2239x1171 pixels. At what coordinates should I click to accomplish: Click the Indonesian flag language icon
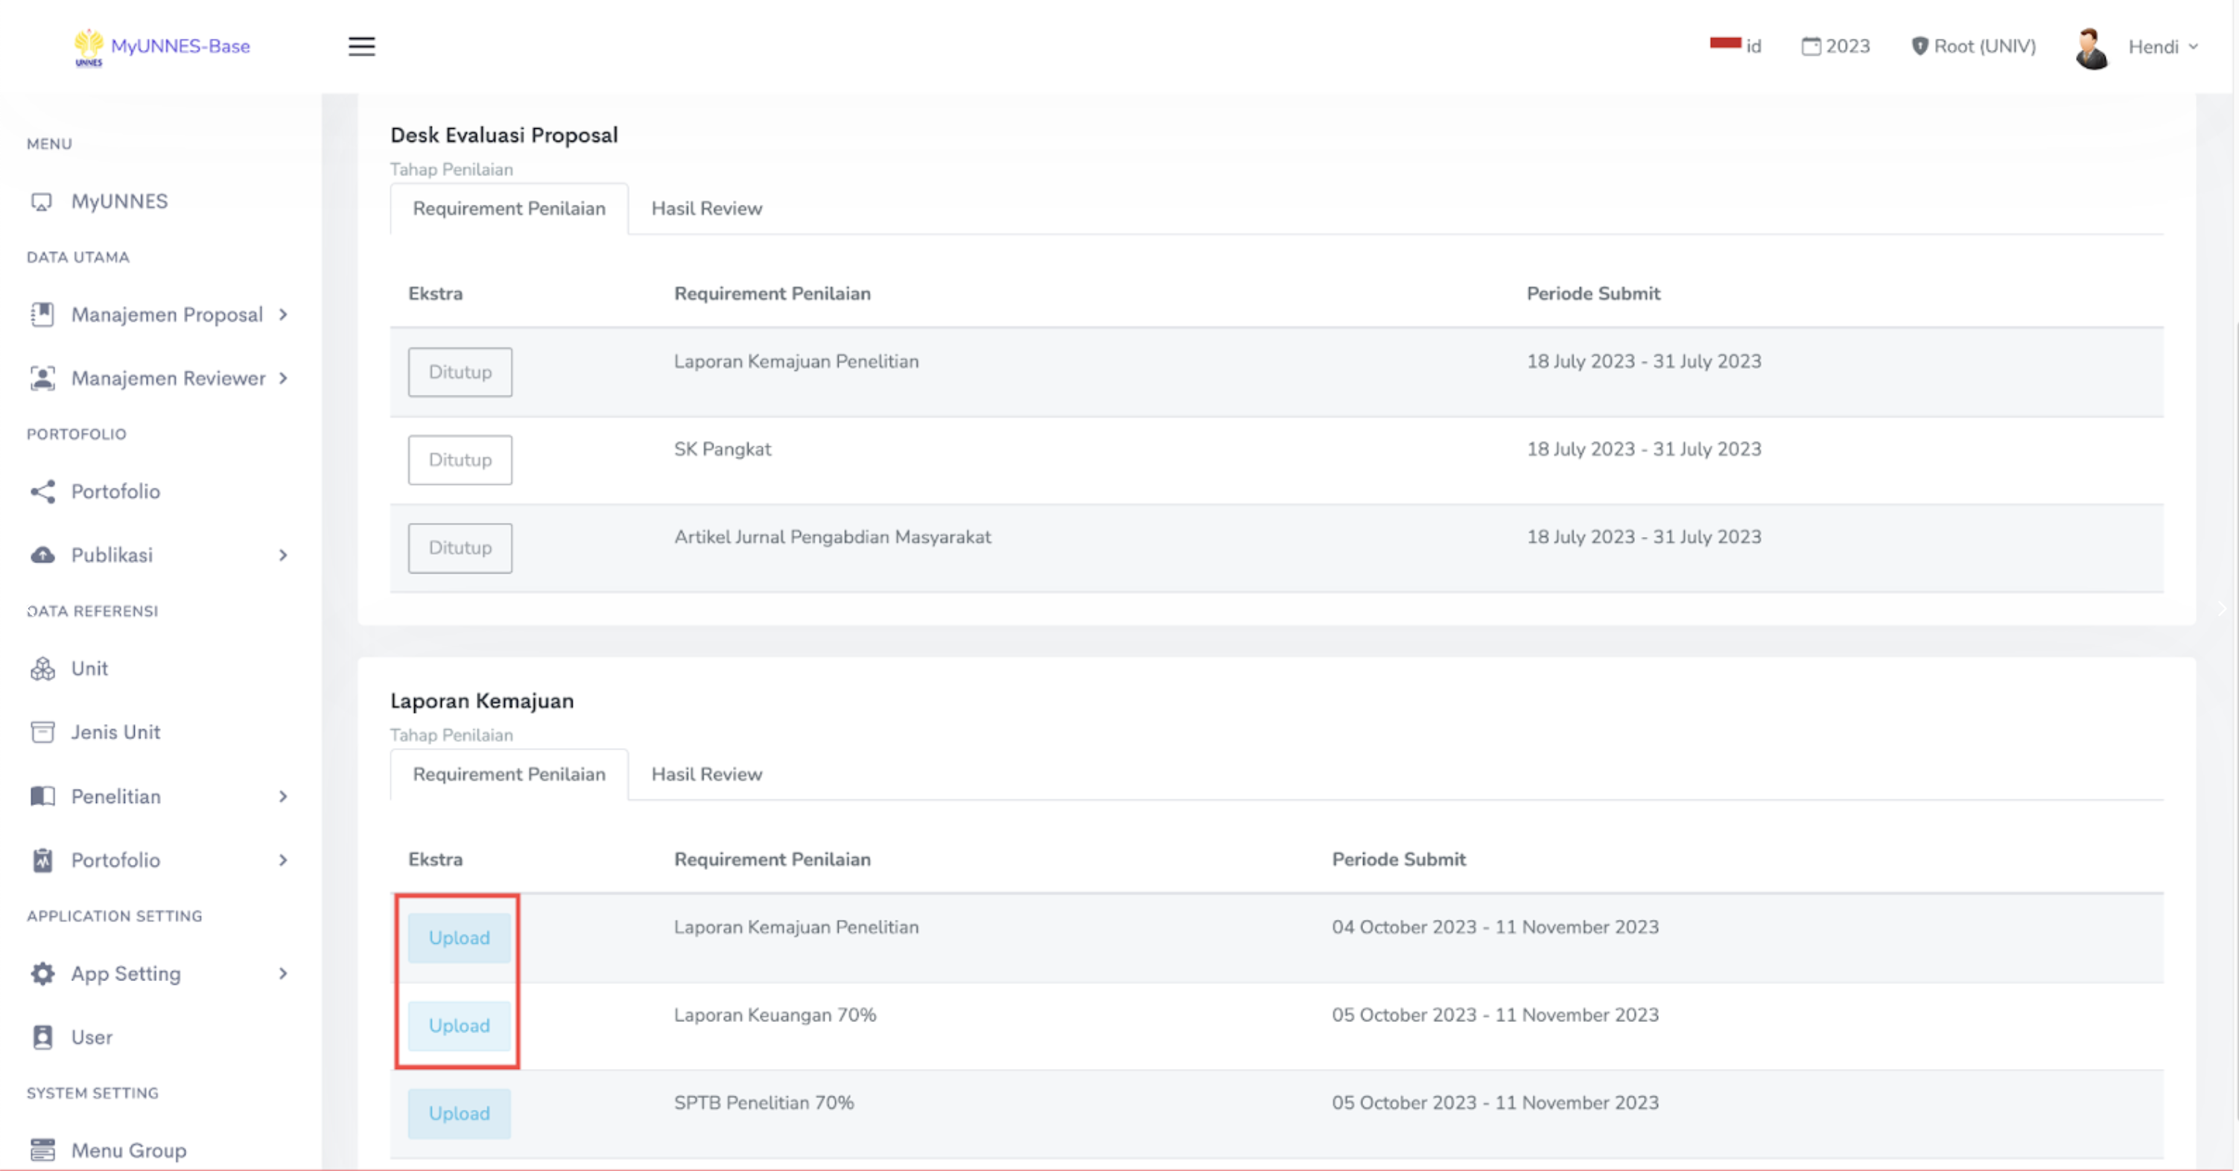[x=1725, y=43]
